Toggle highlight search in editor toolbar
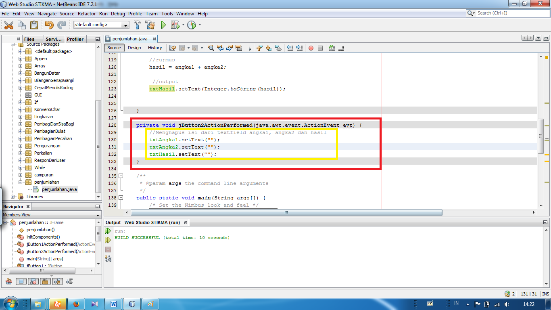The width and height of the screenshot is (551, 310). (239, 48)
